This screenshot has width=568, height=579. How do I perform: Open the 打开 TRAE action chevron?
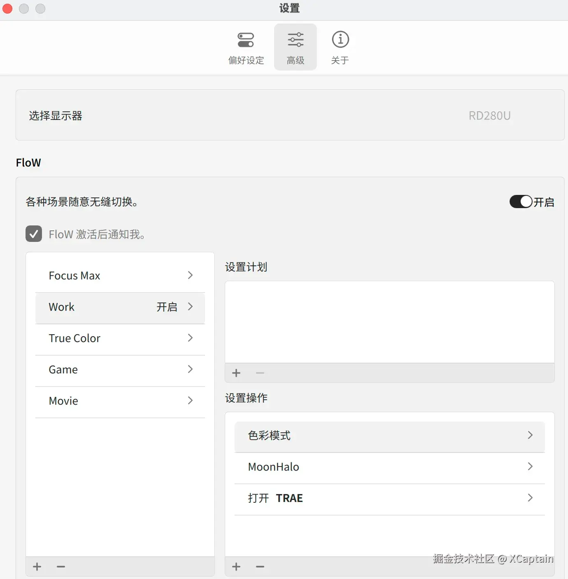[x=530, y=498]
